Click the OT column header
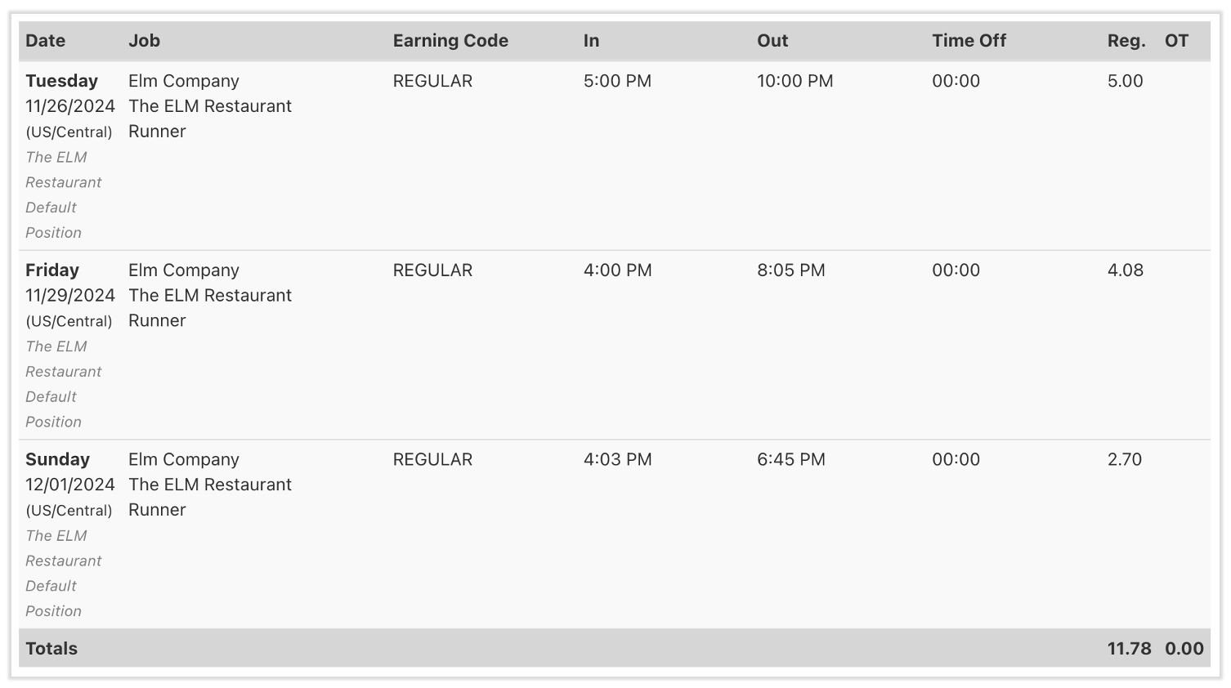Image resolution: width=1231 pixels, height=688 pixels. tap(1176, 41)
